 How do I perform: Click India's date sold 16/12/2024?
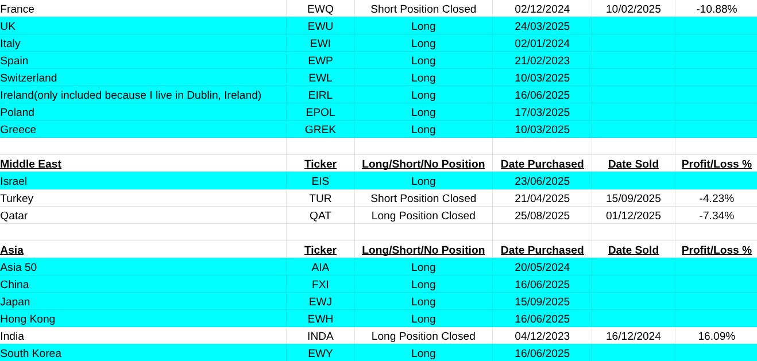[633, 336]
